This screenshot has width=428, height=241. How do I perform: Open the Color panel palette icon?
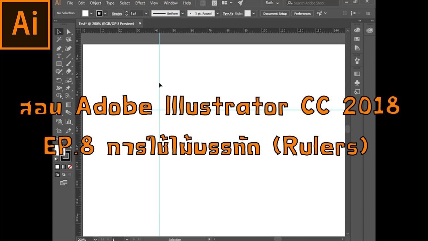tap(357, 30)
